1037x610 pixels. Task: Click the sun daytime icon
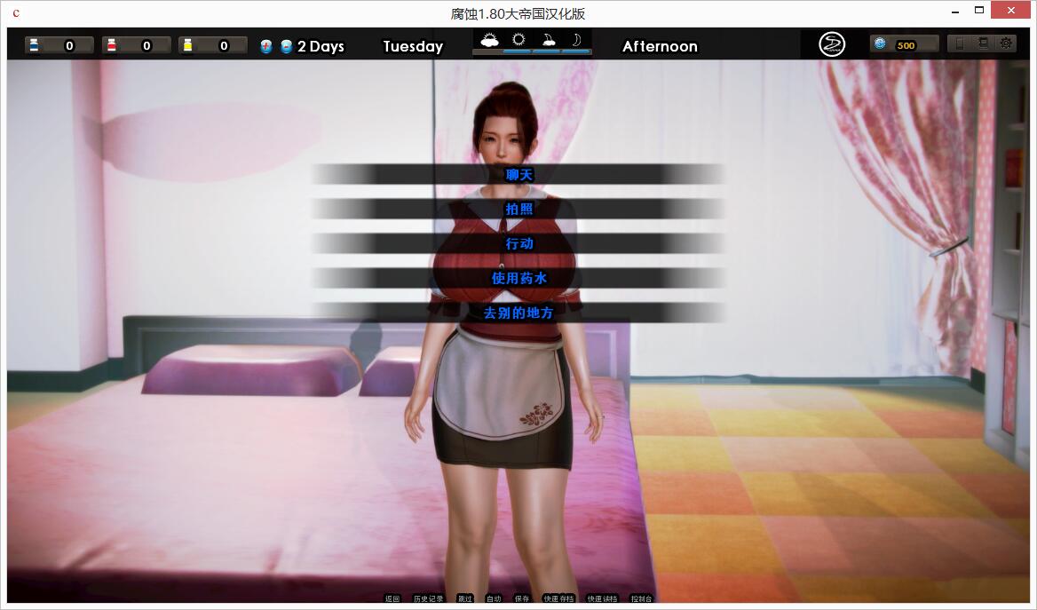click(518, 40)
